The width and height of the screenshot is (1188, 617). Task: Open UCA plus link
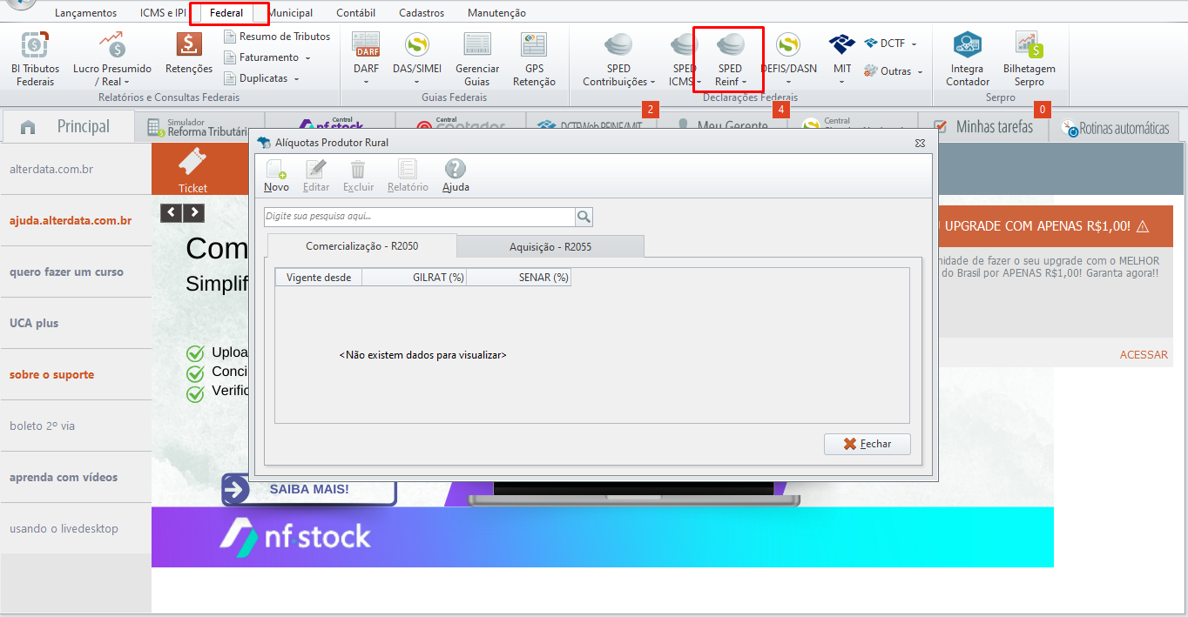pyautogui.click(x=34, y=323)
